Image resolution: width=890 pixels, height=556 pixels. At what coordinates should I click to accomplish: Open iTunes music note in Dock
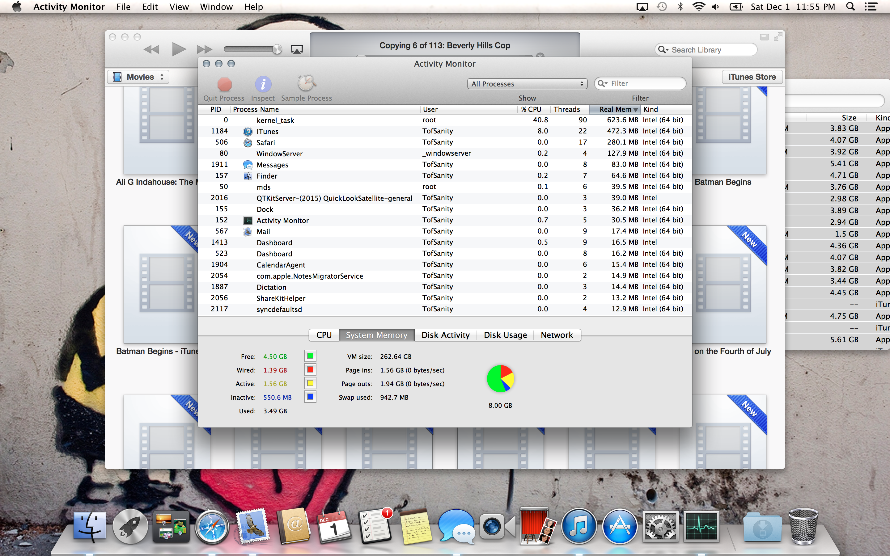coord(578,526)
